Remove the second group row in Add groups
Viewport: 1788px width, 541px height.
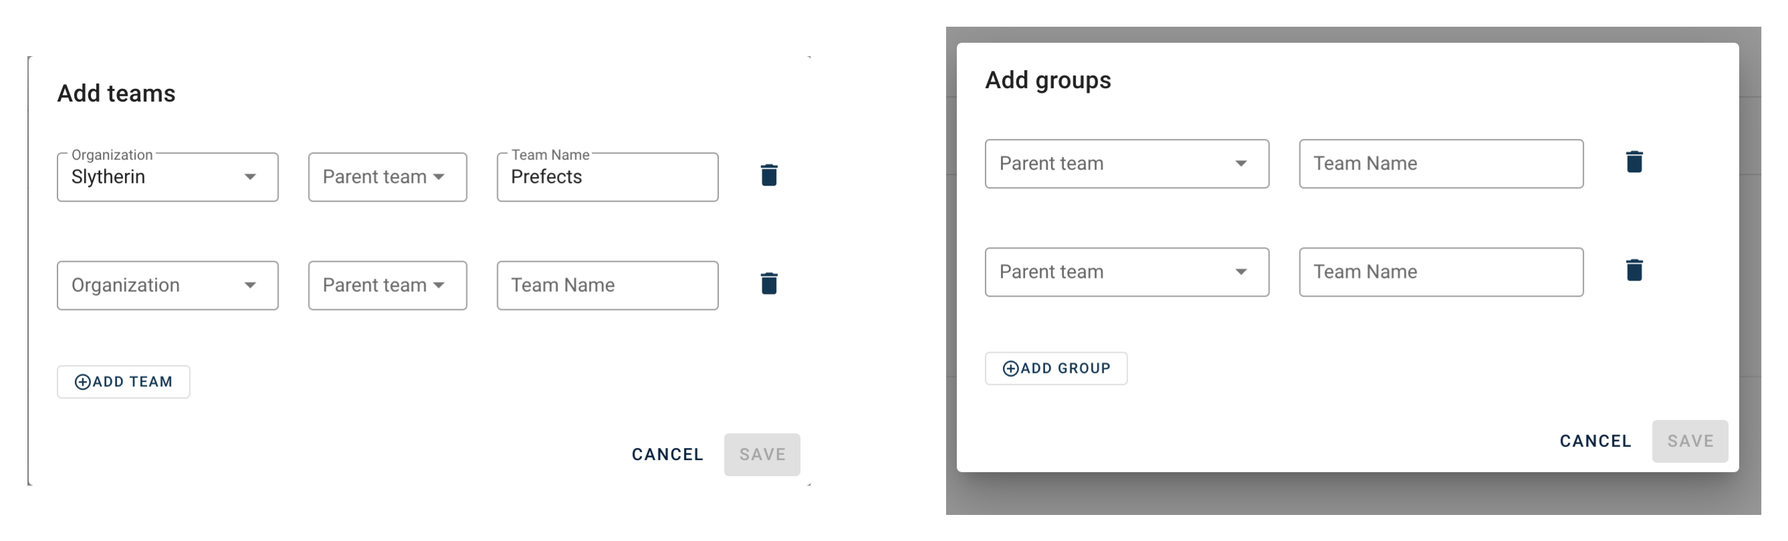point(1634,270)
